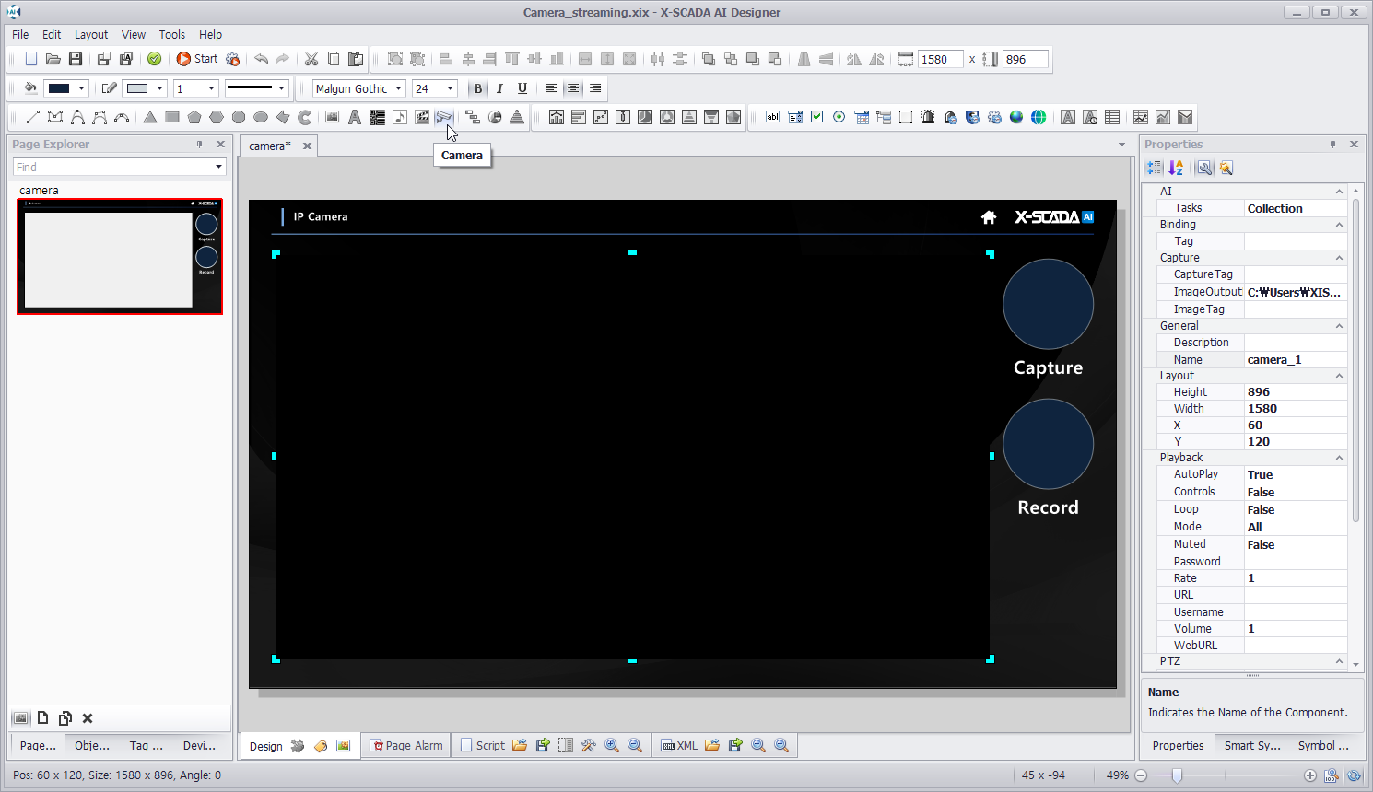Select the Ellipse shape tool

coord(261,117)
